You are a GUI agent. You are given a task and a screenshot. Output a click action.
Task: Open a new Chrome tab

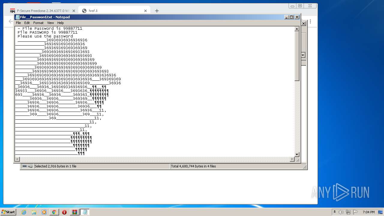[x=157, y=11]
